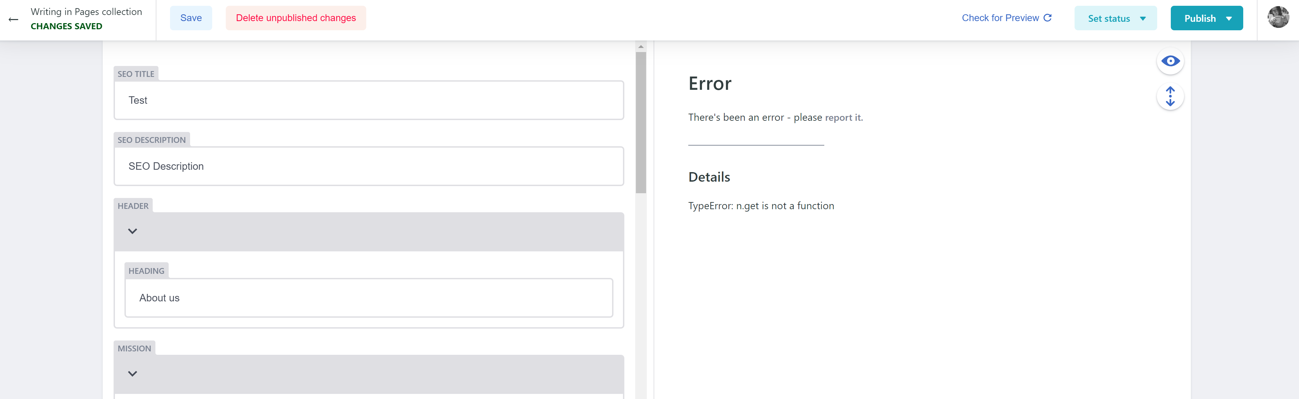Select the SEO Title field containing Test
Image resolution: width=1299 pixels, height=399 pixels.
(368, 100)
